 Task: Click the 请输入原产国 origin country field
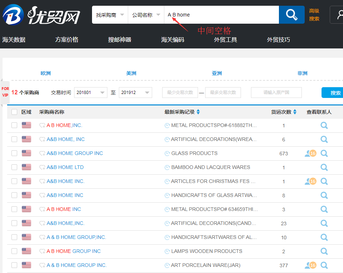click(276, 93)
